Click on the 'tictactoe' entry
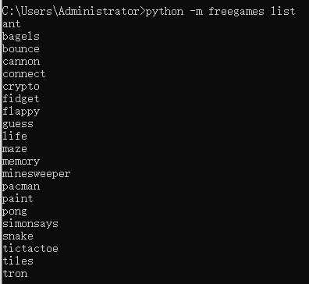 [x=30, y=248]
